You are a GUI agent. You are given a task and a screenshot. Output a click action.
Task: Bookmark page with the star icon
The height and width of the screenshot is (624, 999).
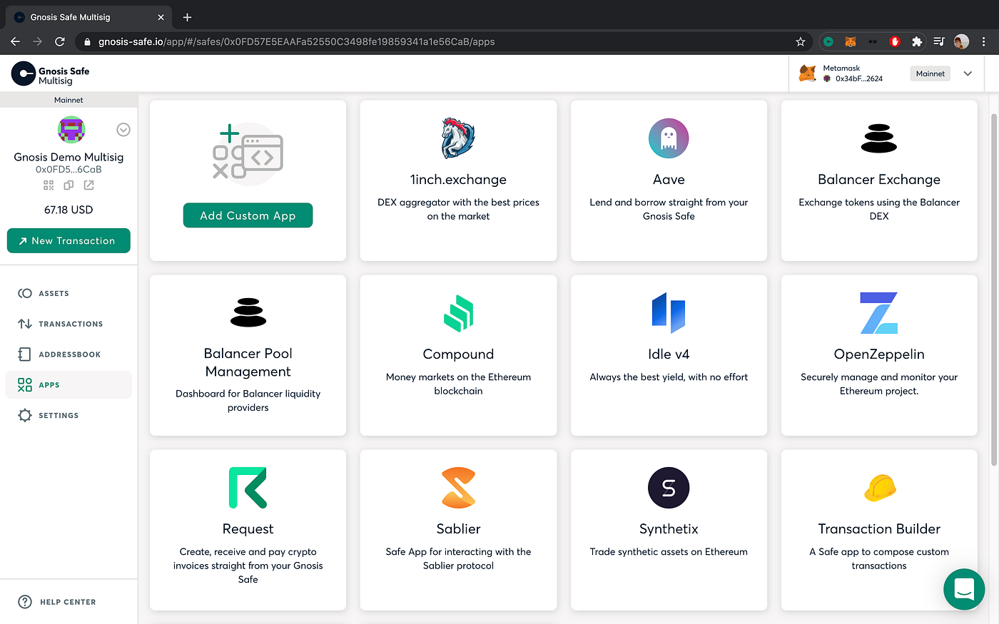pyautogui.click(x=801, y=41)
